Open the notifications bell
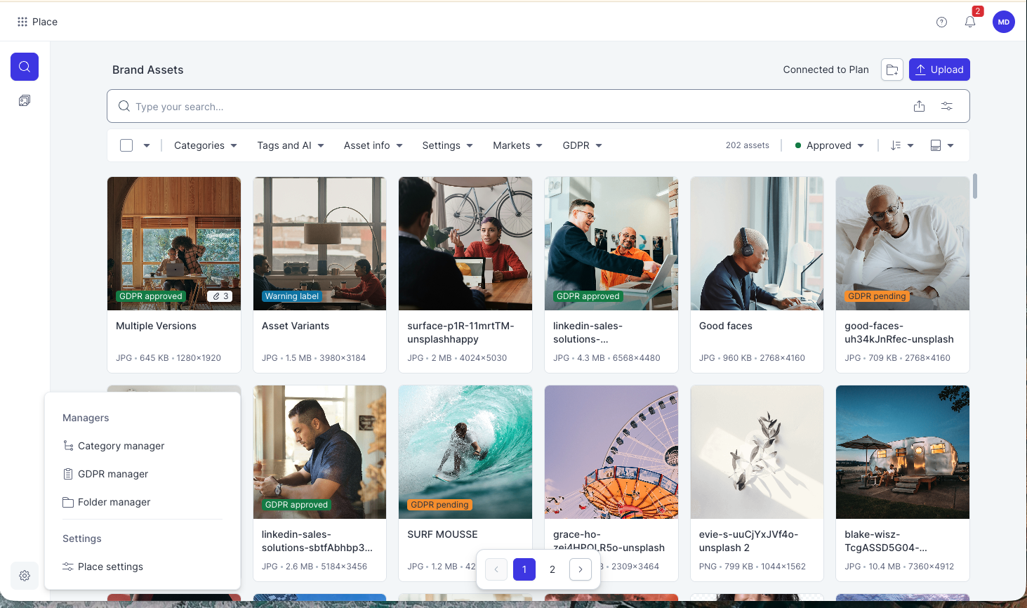Screen dimensions: 1027x608 point(970,22)
